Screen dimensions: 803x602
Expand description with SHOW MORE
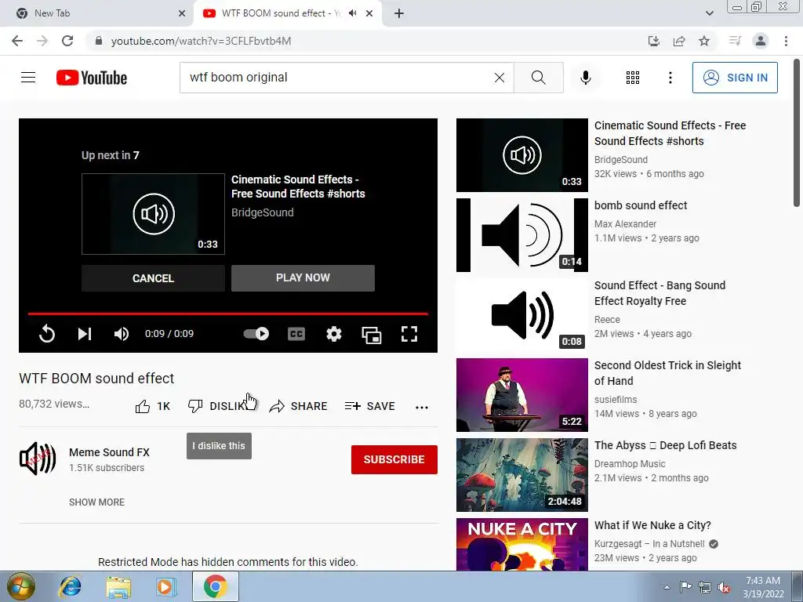click(96, 502)
